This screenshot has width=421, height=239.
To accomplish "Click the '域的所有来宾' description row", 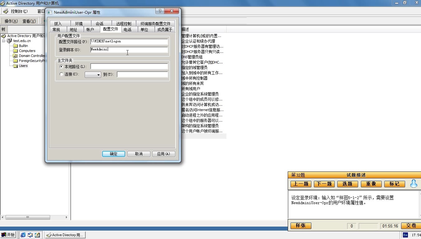I will point(192,83).
